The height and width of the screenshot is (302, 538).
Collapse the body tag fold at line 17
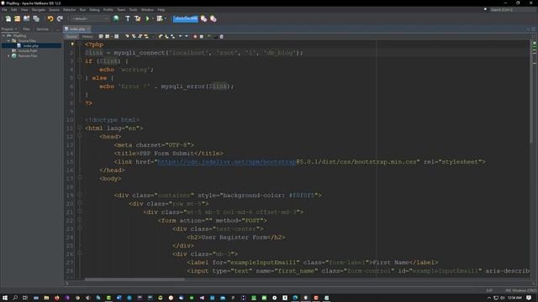(x=80, y=178)
